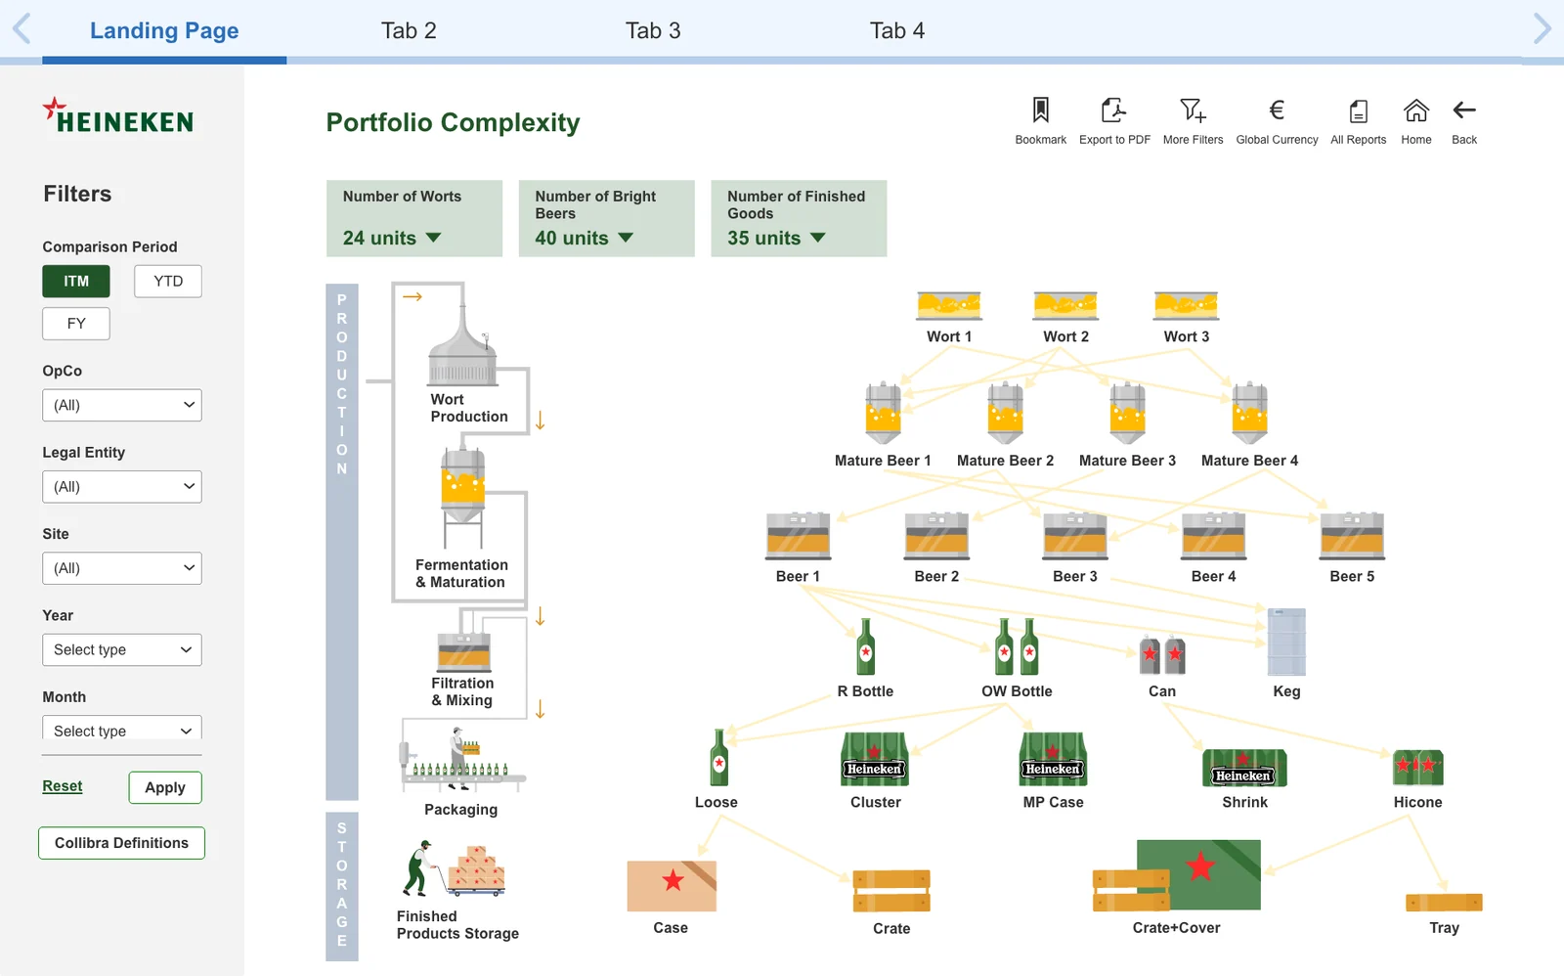The width and height of the screenshot is (1564, 976).
Task: Open Tab 2
Action: (409, 30)
